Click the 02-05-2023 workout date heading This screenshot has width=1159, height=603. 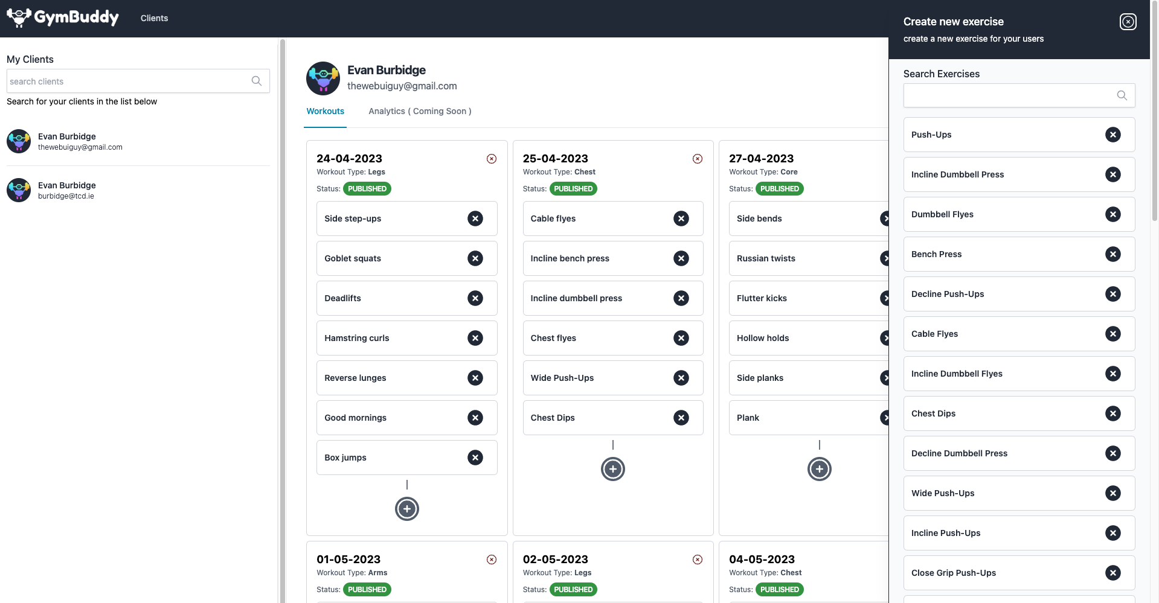[555, 560]
